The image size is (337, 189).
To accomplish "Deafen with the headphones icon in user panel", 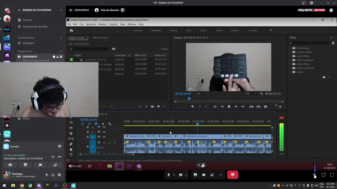I will (x=53, y=175).
